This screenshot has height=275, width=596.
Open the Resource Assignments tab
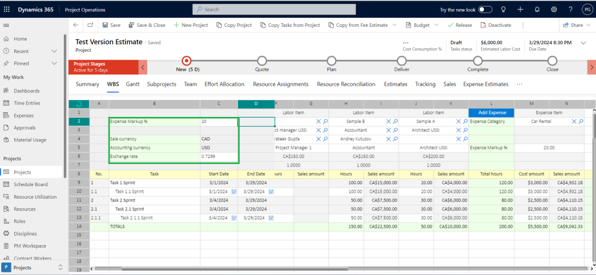[x=280, y=84]
